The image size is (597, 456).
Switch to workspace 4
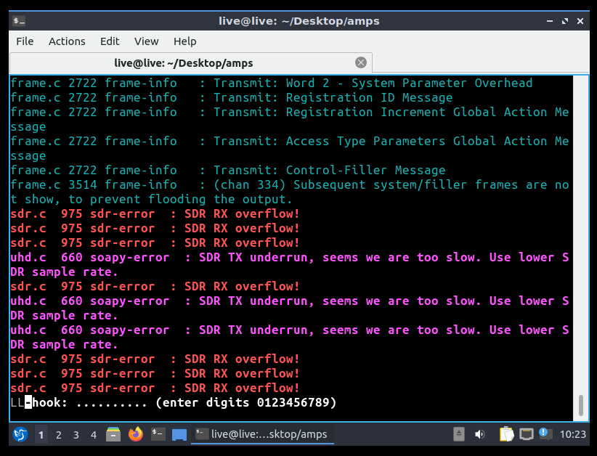[94, 435]
